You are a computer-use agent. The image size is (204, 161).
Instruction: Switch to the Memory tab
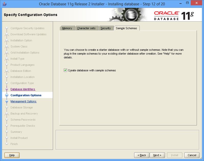67,28
